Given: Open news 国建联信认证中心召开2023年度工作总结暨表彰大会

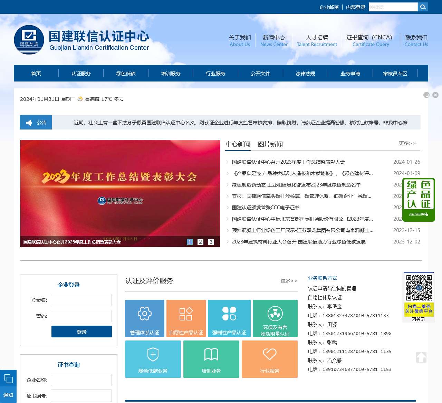Looking at the screenshot, I should 289,162.
